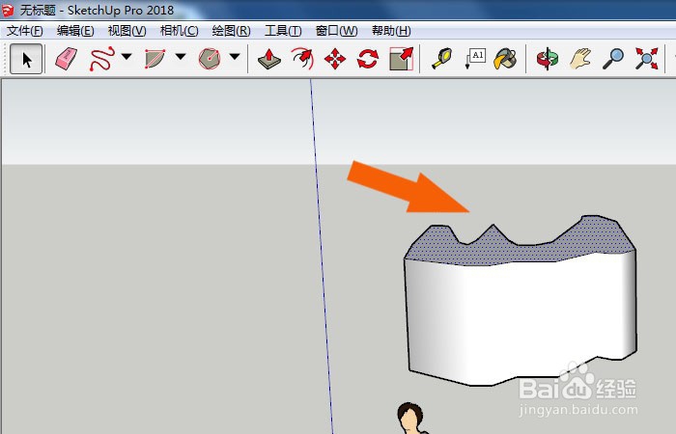Select the Scale tool
Screen dimensions: 676x434
click(402, 59)
